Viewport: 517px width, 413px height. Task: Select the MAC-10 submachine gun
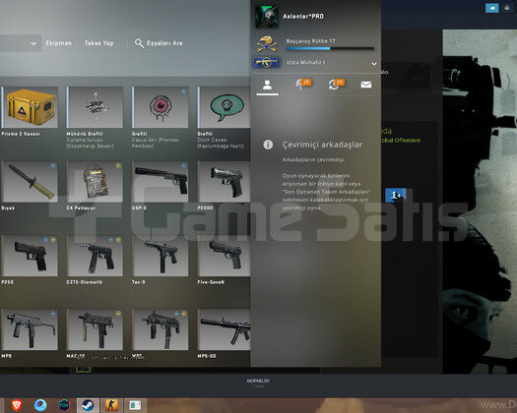coord(95,329)
